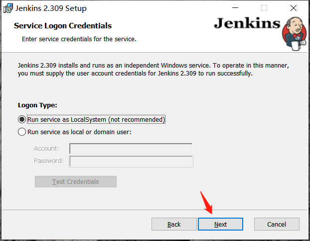This screenshot has width=310, height=241.
Task: Click the Account input field
Action: [131, 149]
